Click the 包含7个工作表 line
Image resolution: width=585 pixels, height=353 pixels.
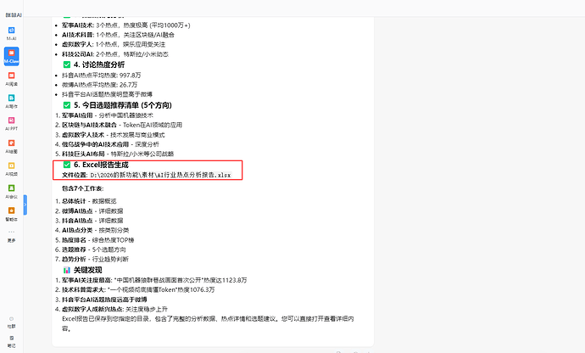pyautogui.click(x=83, y=188)
